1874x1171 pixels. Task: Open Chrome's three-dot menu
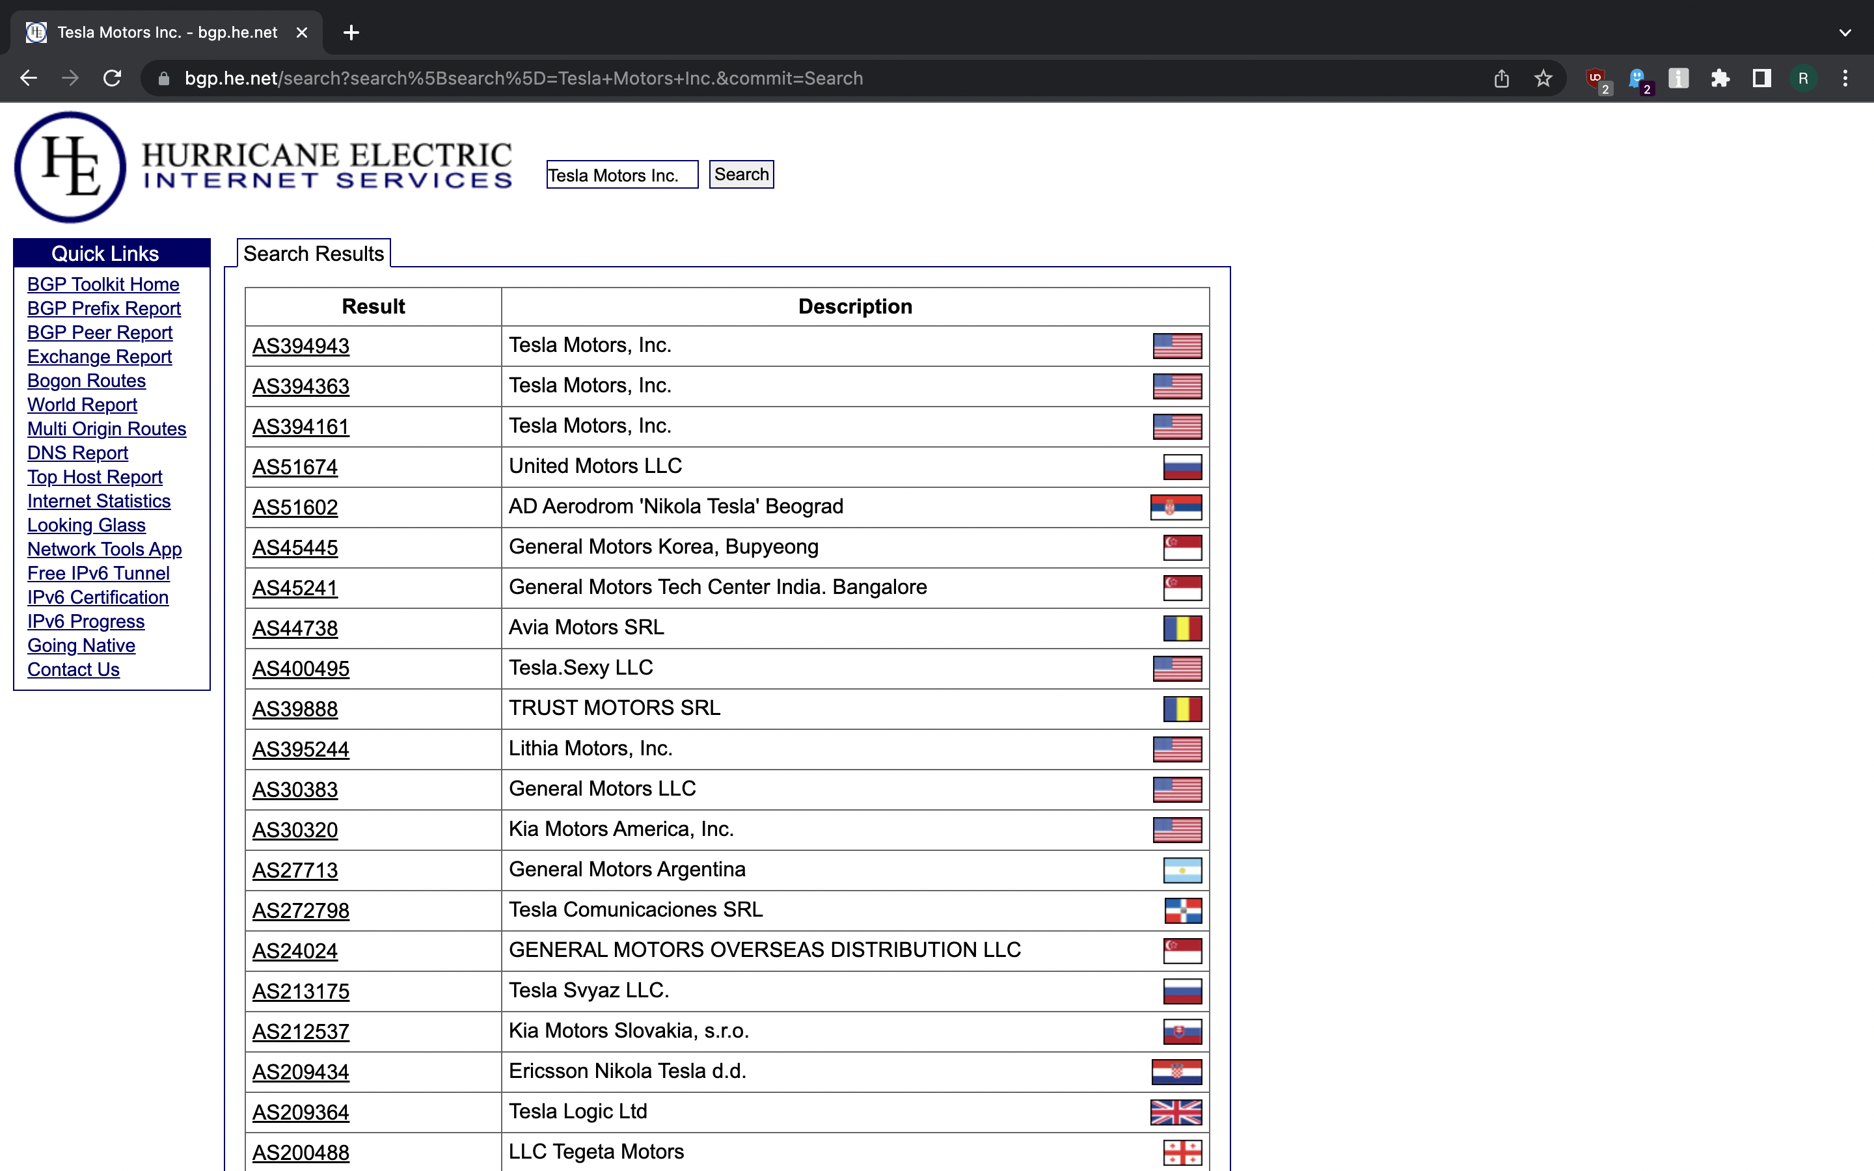pos(1845,78)
